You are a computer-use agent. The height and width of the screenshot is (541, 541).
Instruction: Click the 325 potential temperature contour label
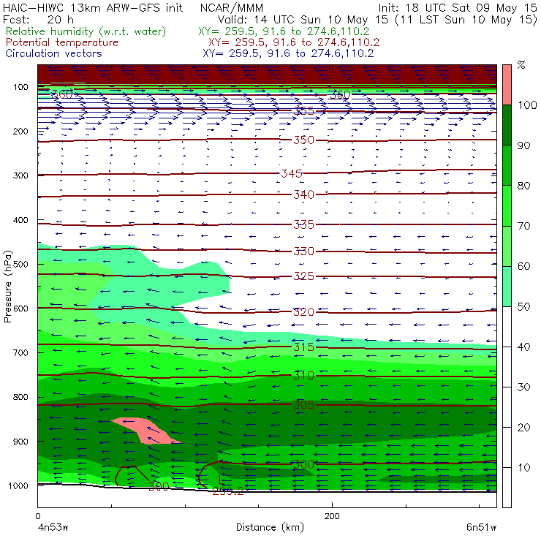click(x=303, y=276)
